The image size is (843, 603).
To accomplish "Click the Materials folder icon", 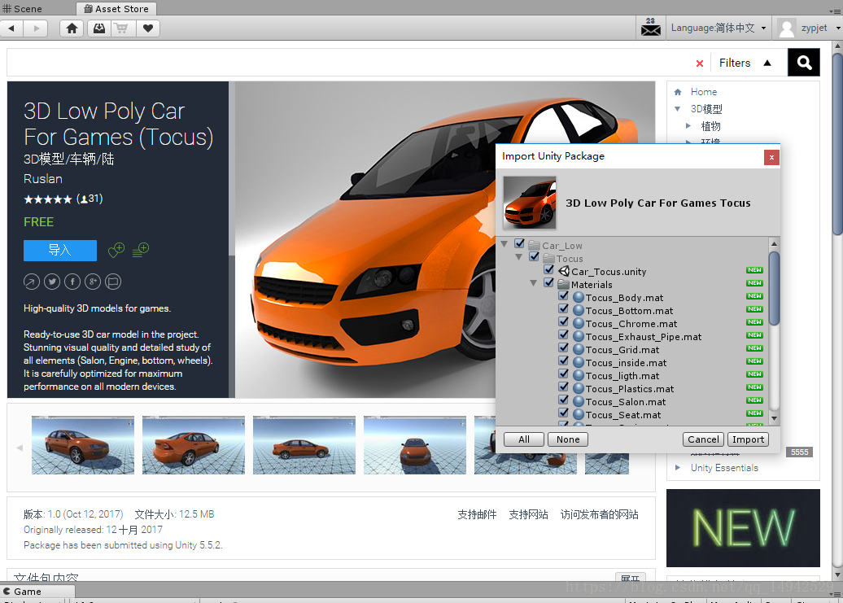I will coord(563,284).
